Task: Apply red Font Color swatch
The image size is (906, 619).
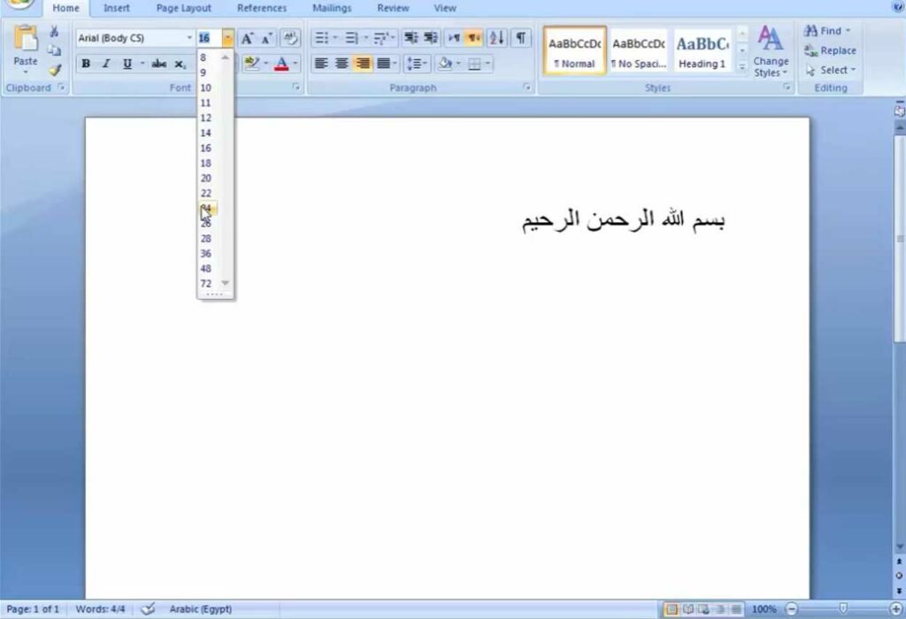Action: (281, 64)
